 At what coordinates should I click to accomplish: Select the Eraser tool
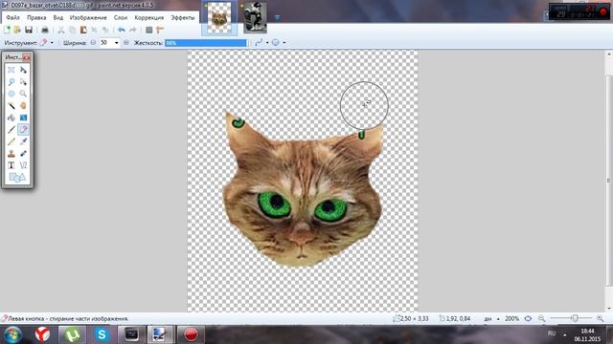pyautogui.click(x=23, y=130)
